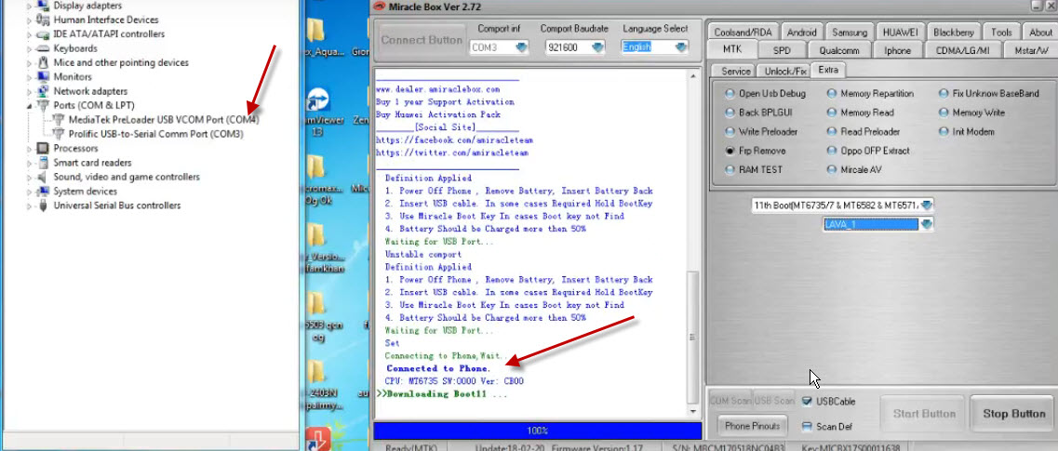Click the 'Connected to Phone.' log line
The height and width of the screenshot is (451, 1058).
pos(438,369)
